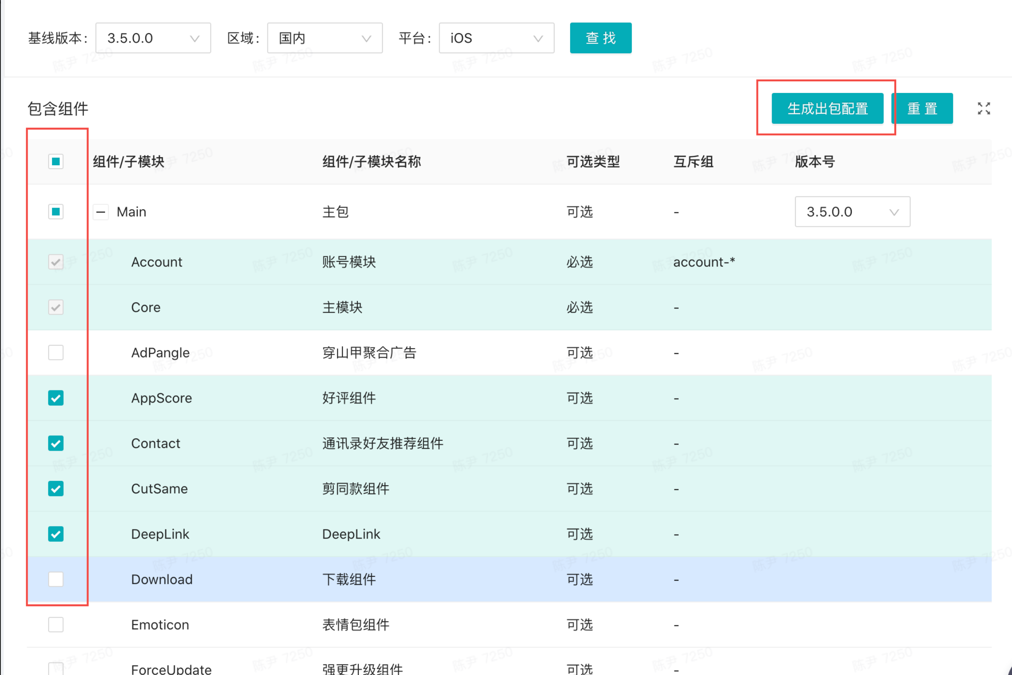Viewport: 1012px width, 675px height.
Task: Select the AppScore module name
Action: (x=162, y=398)
